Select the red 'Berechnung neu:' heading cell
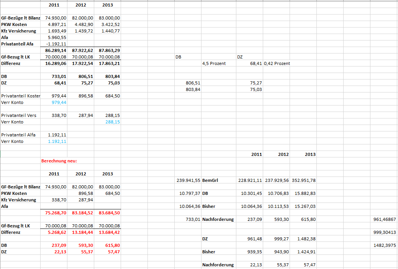 59,161
